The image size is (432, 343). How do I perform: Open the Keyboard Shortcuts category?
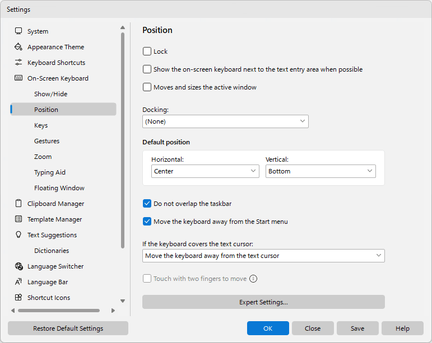coord(57,63)
